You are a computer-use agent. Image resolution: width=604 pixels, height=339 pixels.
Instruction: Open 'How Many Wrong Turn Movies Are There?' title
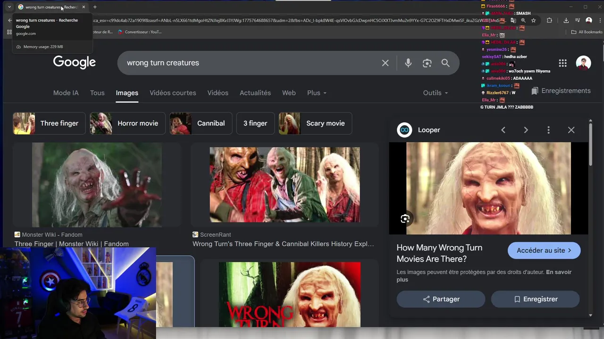[x=439, y=253]
